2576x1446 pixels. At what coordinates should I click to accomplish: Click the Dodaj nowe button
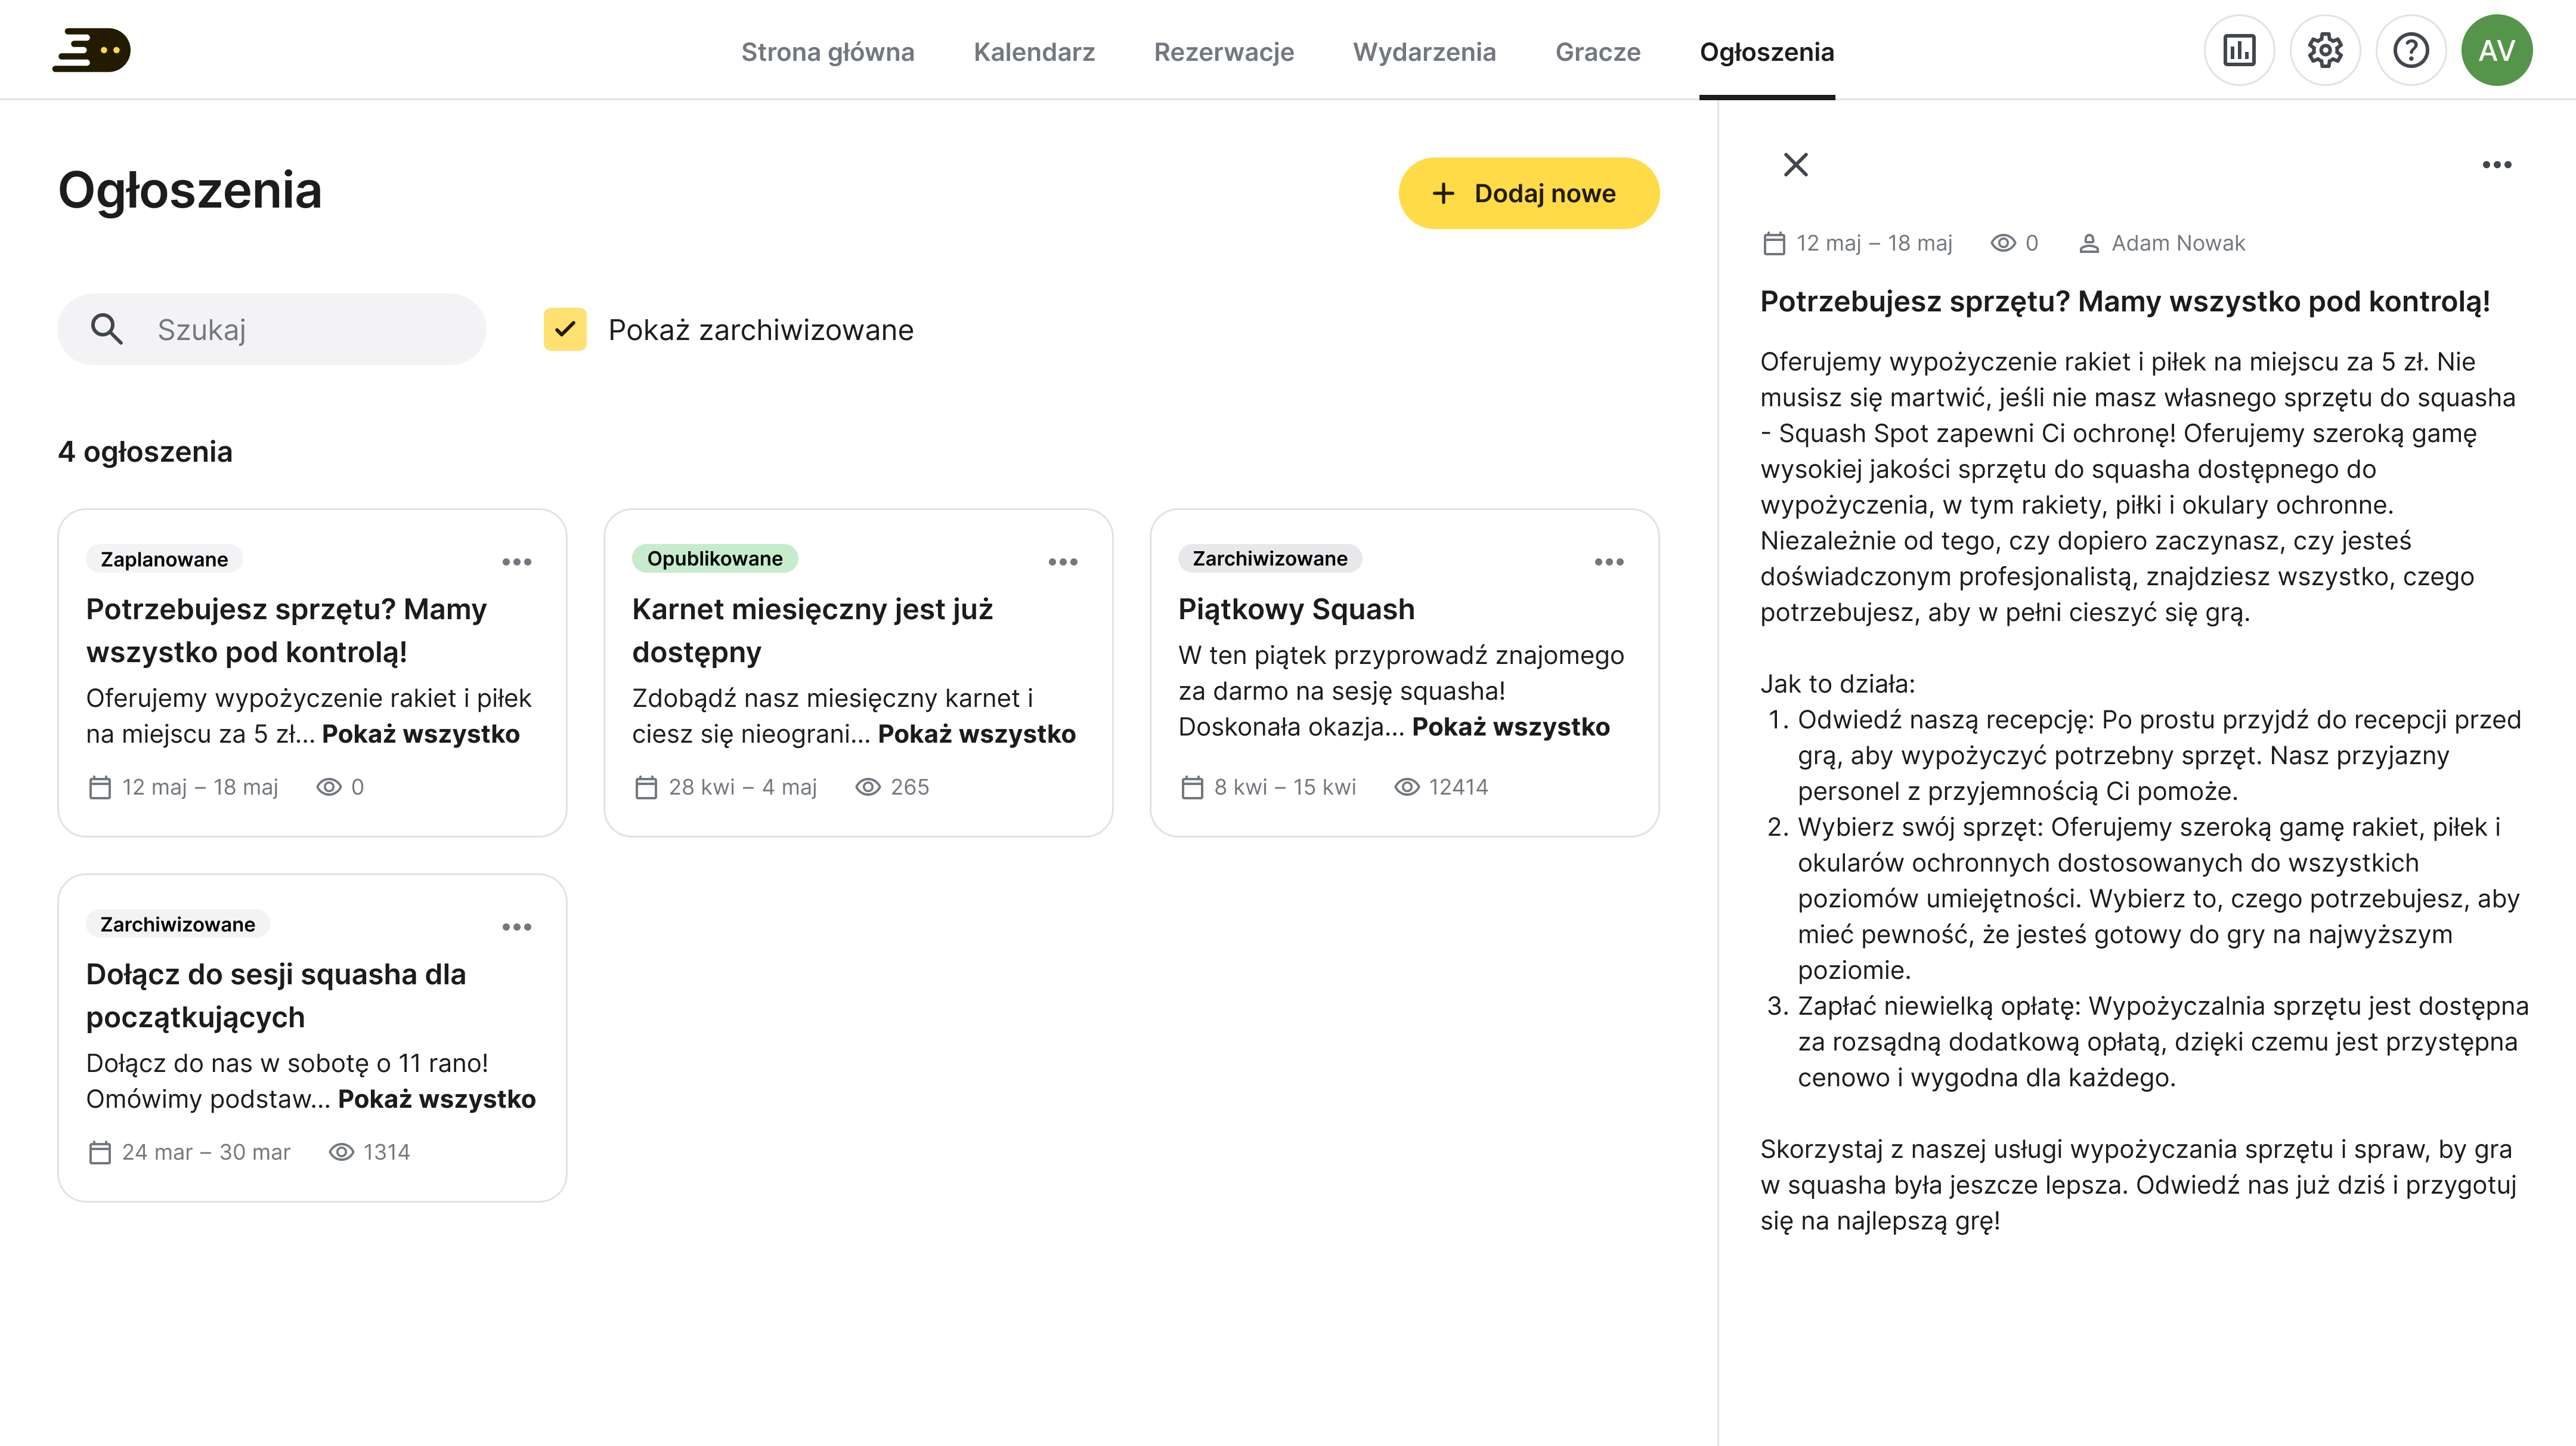tap(1528, 193)
